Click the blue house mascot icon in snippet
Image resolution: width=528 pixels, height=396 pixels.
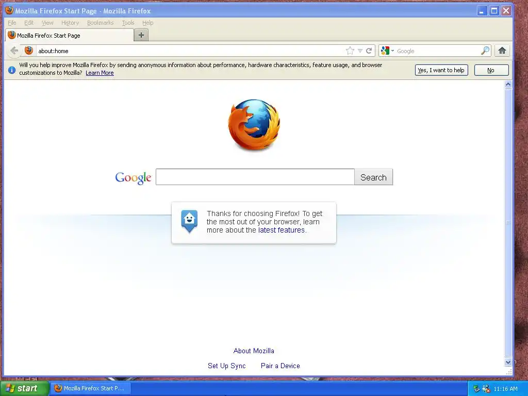pos(189,221)
